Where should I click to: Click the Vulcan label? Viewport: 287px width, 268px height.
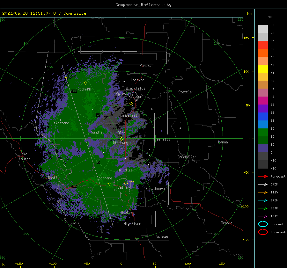click(x=162, y=237)
